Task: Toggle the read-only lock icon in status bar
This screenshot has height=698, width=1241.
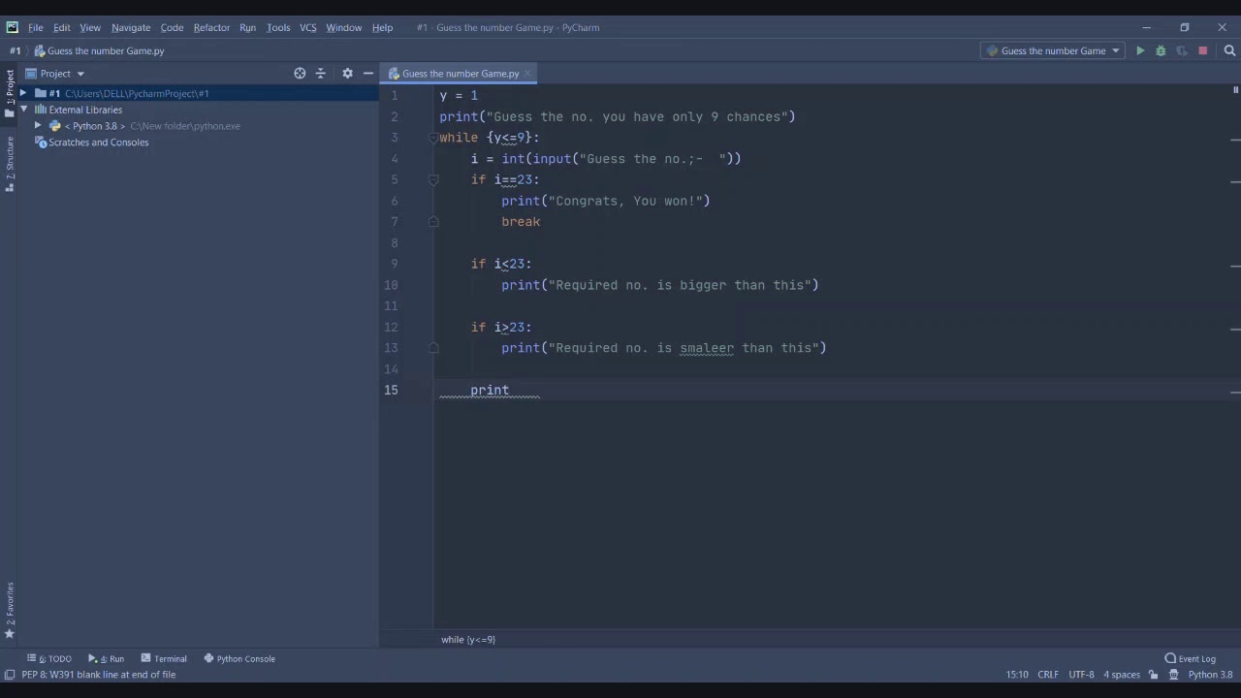Action: tap(1153, 674)
